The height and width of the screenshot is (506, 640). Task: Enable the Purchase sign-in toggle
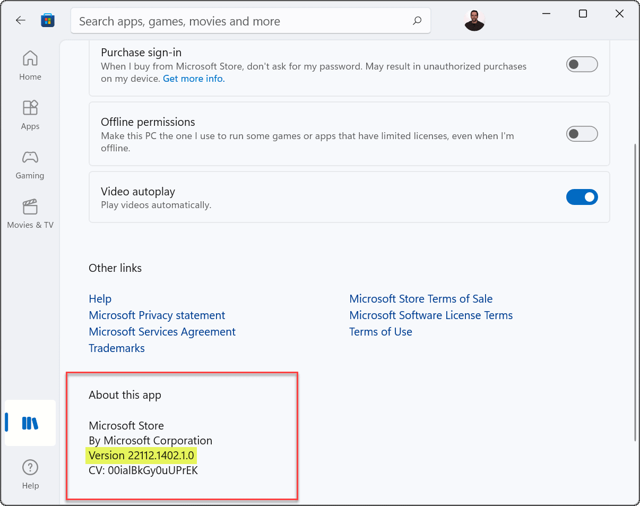[x=582, y=64]
